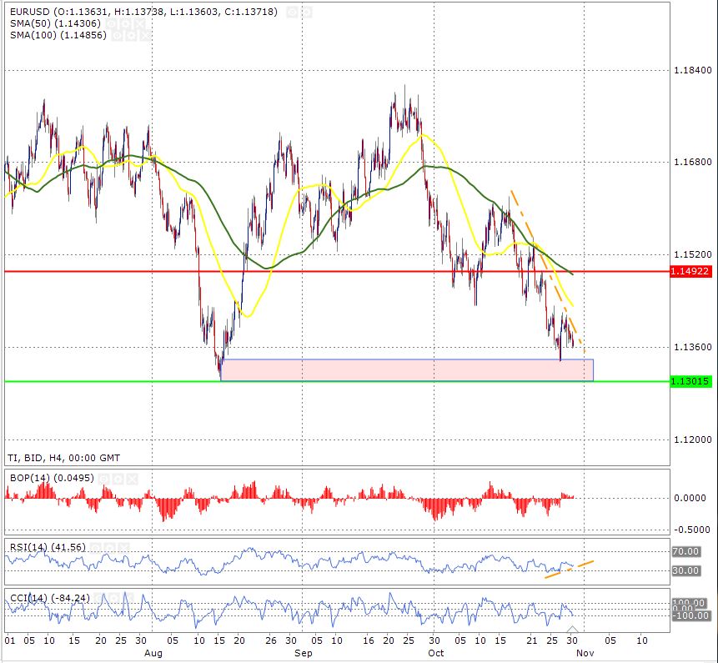Viewport: 718px width, 663px height.
Task: Open the middle settings icon beside BOP(14)
Action: coord(118,478)
